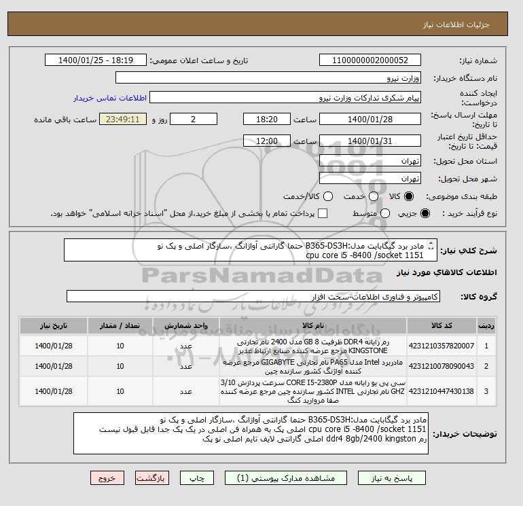Click date 1400/01/28 in row 2
The height and width of the screenshot is (506, 523).
54,366
